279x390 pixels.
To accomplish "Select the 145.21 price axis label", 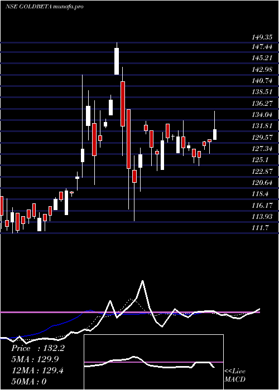I will point(262,58).
